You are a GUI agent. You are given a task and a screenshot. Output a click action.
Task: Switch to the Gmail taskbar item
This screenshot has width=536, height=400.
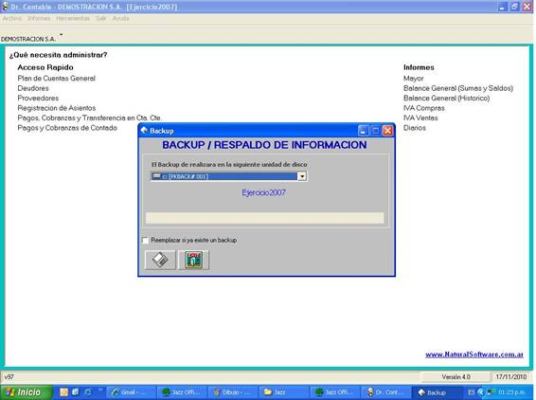(132, 392)
